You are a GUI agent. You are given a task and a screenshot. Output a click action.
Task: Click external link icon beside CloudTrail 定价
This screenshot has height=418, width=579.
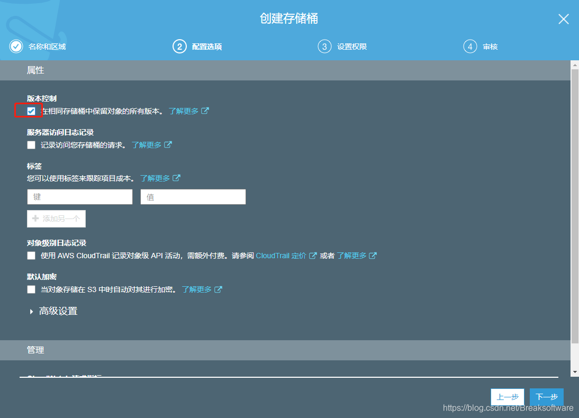(x=313, y=256)
